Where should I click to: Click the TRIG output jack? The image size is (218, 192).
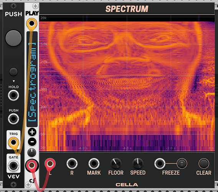pyautogui.click(x=13, y=142)
